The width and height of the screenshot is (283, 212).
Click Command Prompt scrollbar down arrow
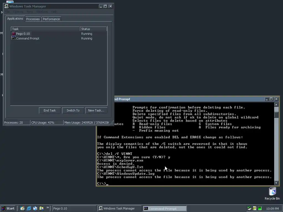(x=276, y=183)
